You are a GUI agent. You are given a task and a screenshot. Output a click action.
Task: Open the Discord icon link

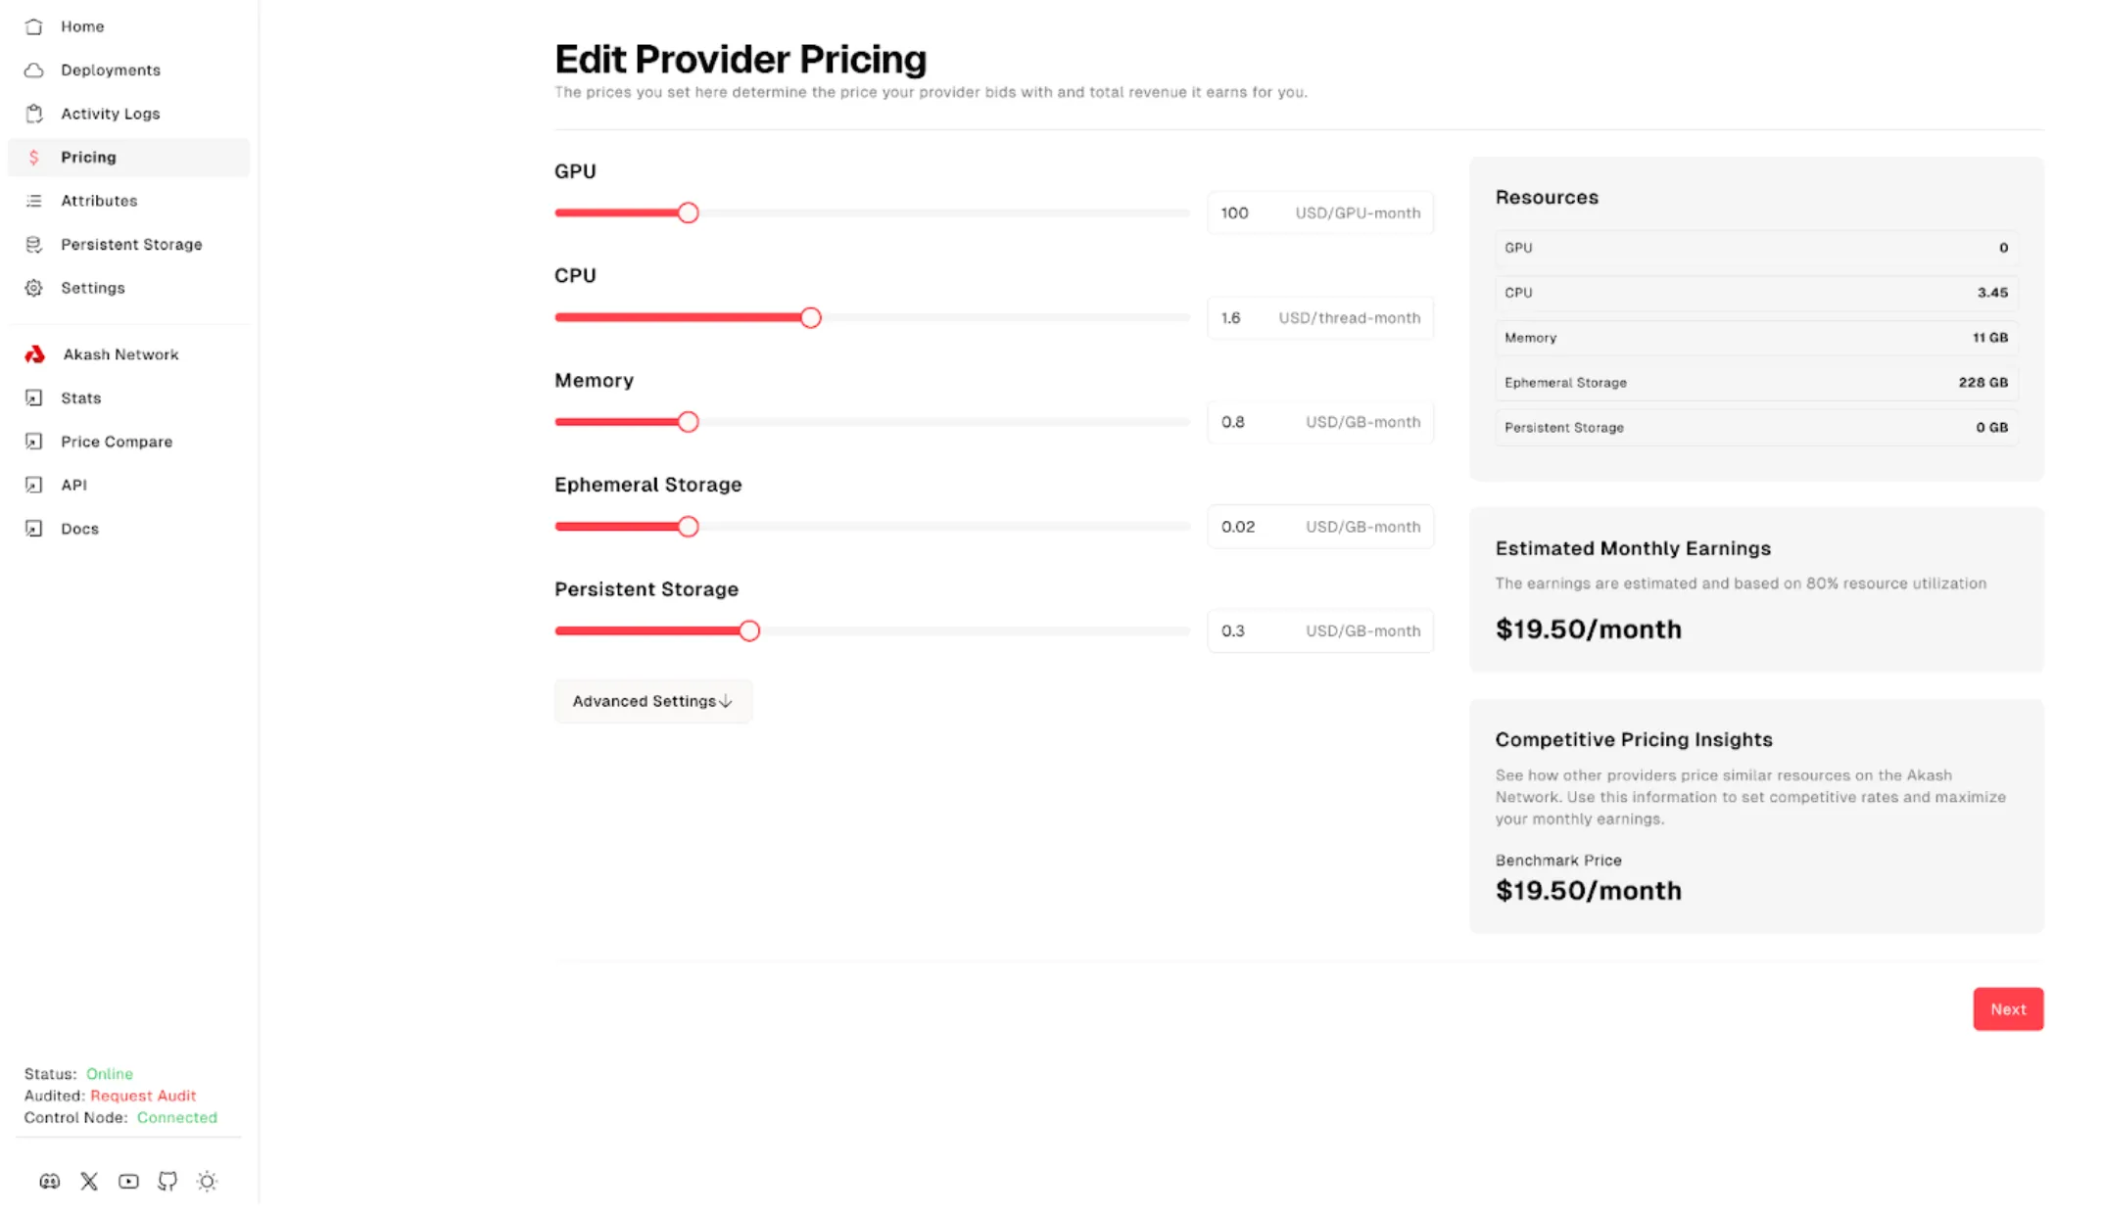(49, 1182)
